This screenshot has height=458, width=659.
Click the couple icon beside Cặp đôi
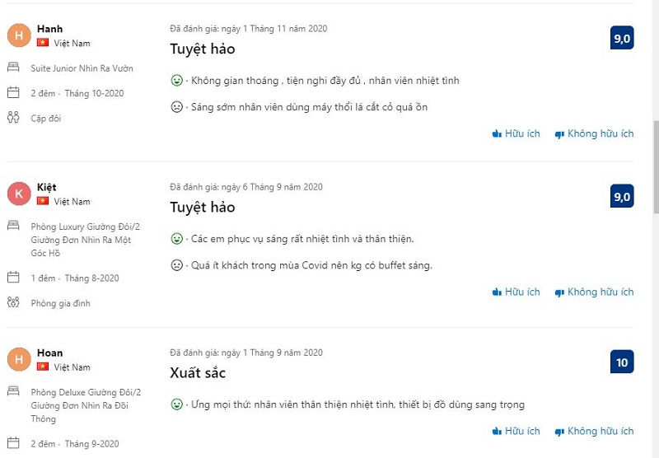[13, 117]
